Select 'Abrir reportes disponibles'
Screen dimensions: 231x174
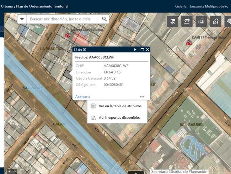(x=119, y=118)
